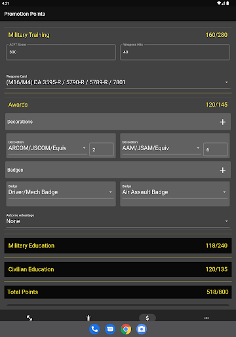Expand the Military Education section

118,246
